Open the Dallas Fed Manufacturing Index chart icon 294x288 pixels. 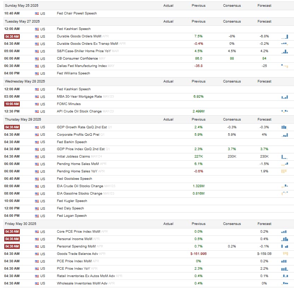pos(284,66)
